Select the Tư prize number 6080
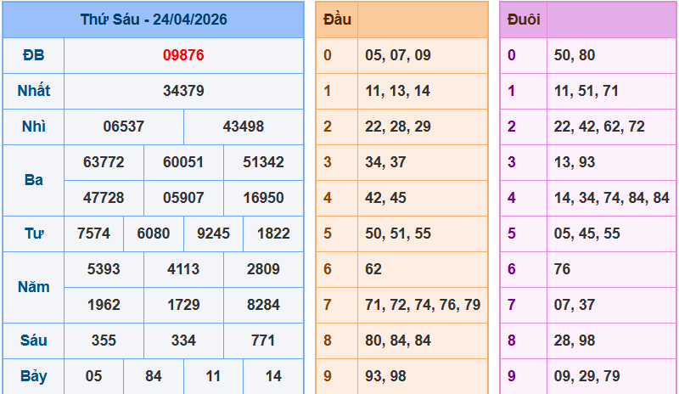The image size is (679, 394). coord(154,234)
